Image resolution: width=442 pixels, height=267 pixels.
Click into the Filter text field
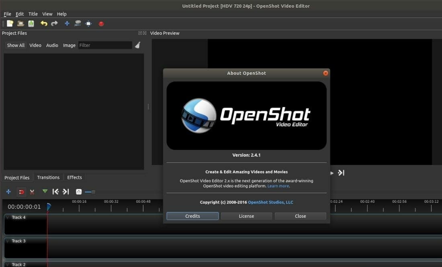coord(105,45)
